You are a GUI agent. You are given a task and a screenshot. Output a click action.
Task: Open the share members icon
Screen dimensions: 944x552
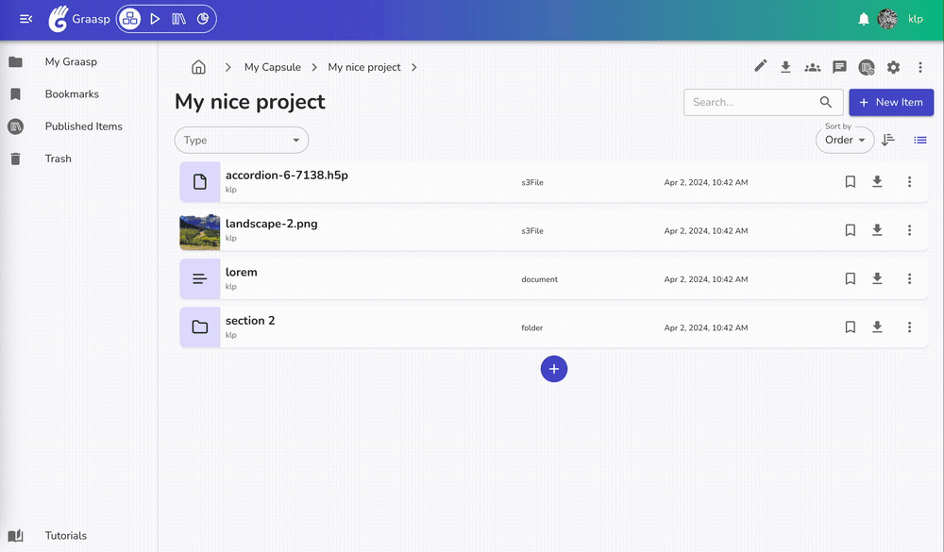coord(812,67)
